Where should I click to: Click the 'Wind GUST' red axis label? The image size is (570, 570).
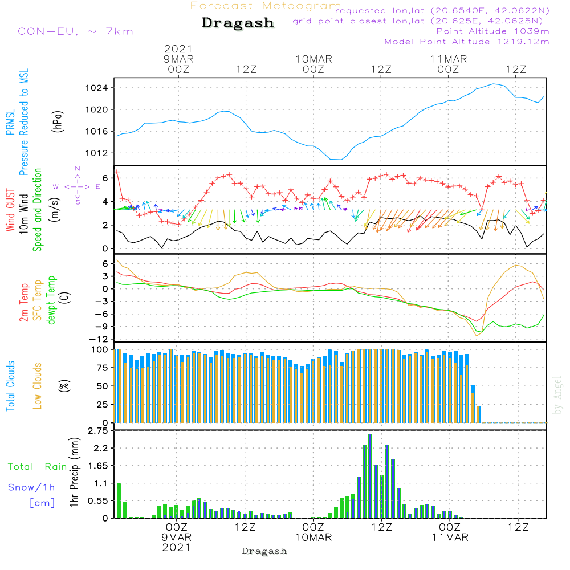10,210
